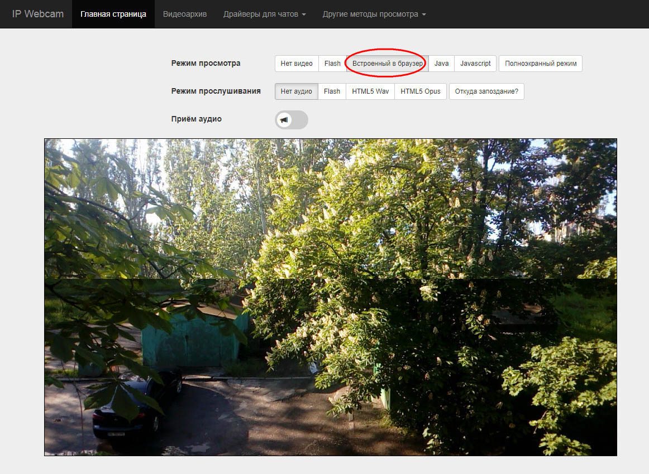Select the Нет аудио listening mode
Viewport: 649px width, 474px height.
coord(297,91)
